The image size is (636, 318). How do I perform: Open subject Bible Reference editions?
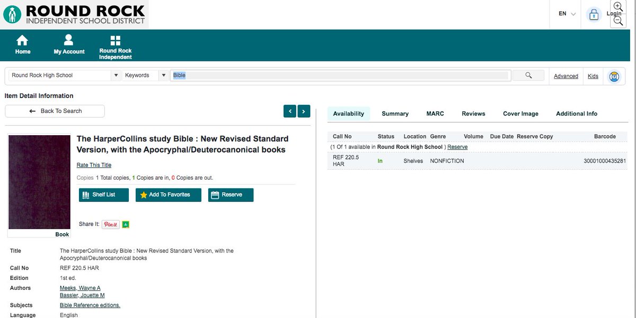(x=90, y=305)
